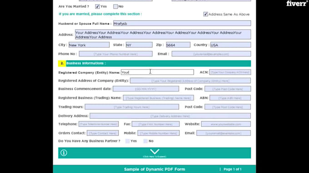
Task: Click the ABN input field
Action: 230,98
